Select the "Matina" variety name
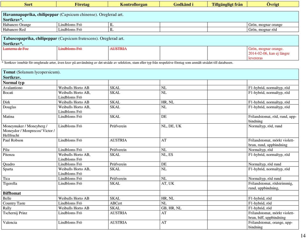 pos(8,117)
